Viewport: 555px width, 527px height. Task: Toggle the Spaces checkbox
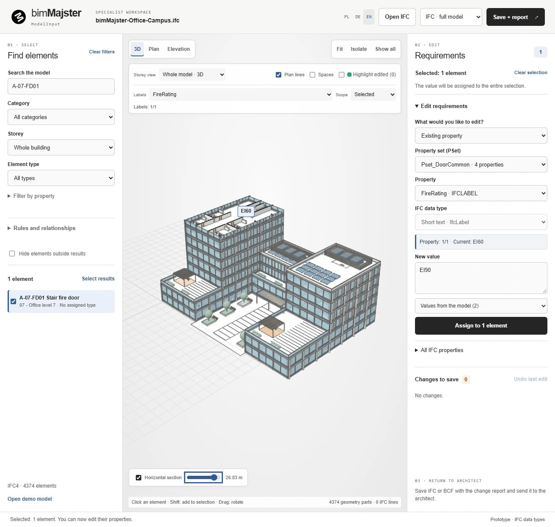[x=312, y=75]
